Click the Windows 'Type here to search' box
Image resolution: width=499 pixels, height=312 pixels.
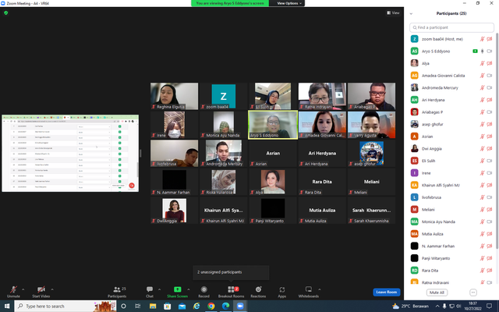coord(65,306)
